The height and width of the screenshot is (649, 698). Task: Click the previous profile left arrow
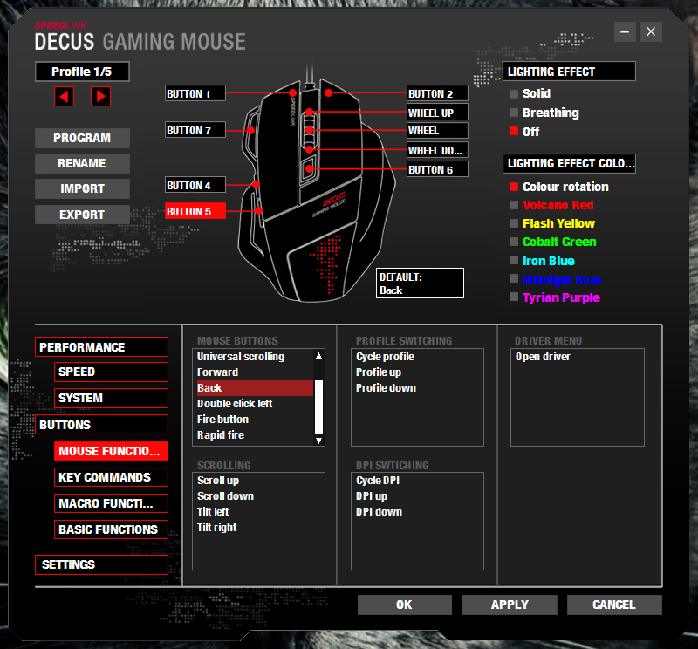[x=64, y=96]
